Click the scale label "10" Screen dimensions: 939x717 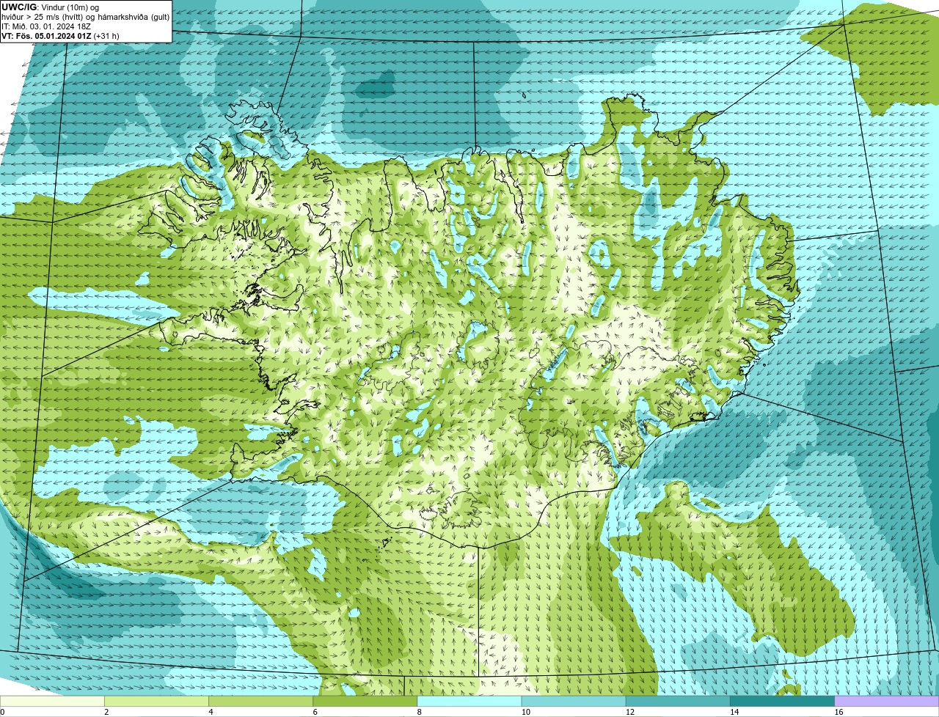pos(525,712)
